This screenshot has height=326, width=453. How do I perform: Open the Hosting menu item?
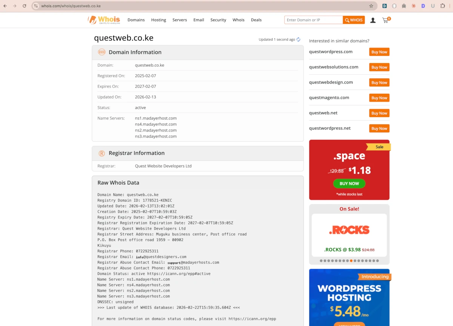click(158, 20)
